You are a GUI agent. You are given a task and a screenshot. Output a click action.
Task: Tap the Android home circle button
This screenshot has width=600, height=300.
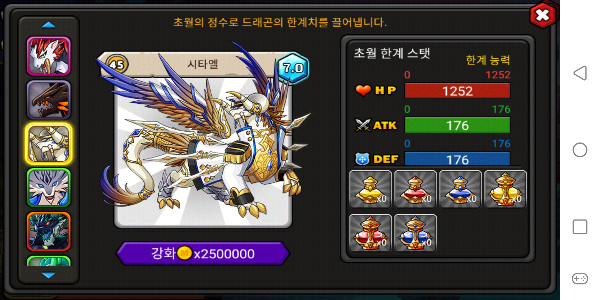[580, 150]
